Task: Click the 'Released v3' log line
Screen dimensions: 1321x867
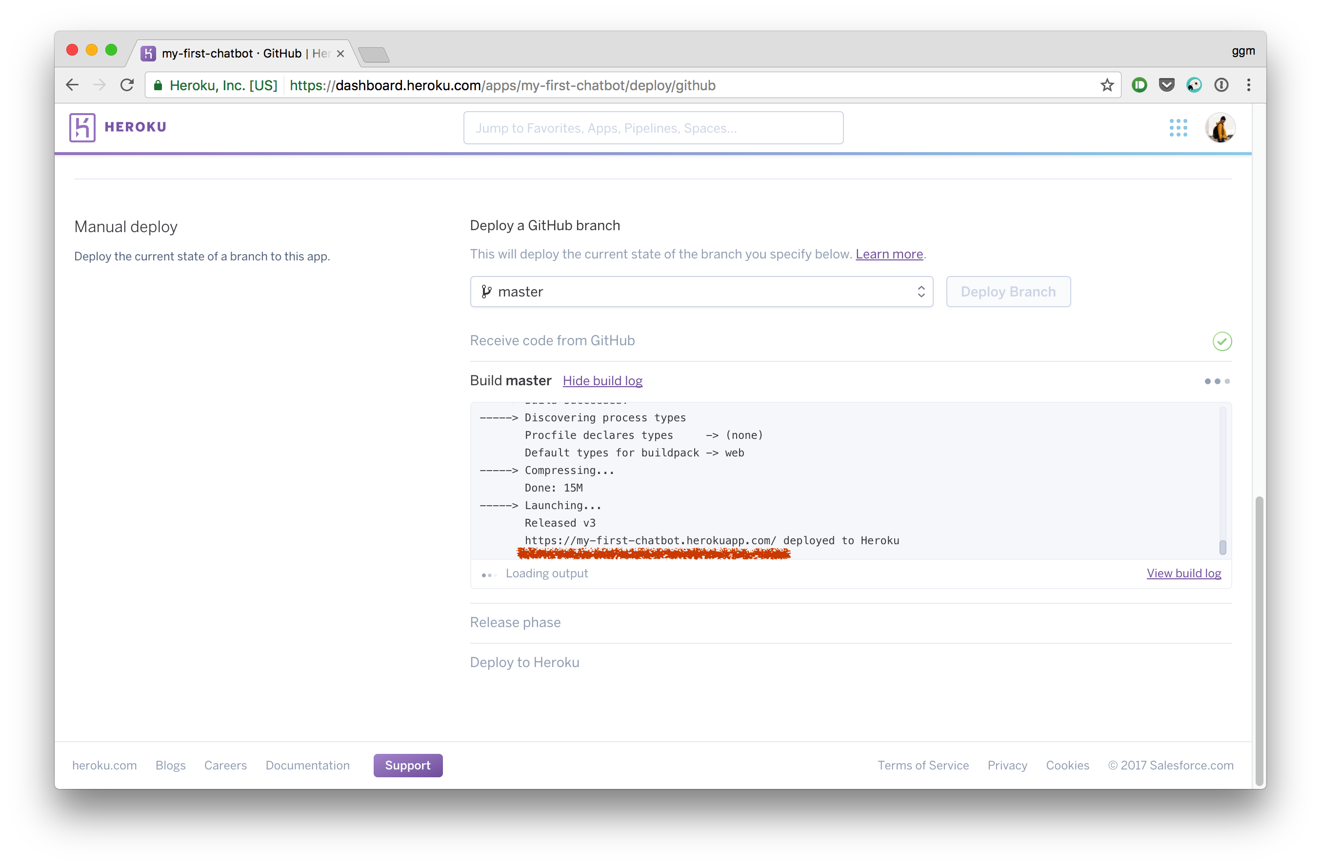Action: [x=560, y=523]
